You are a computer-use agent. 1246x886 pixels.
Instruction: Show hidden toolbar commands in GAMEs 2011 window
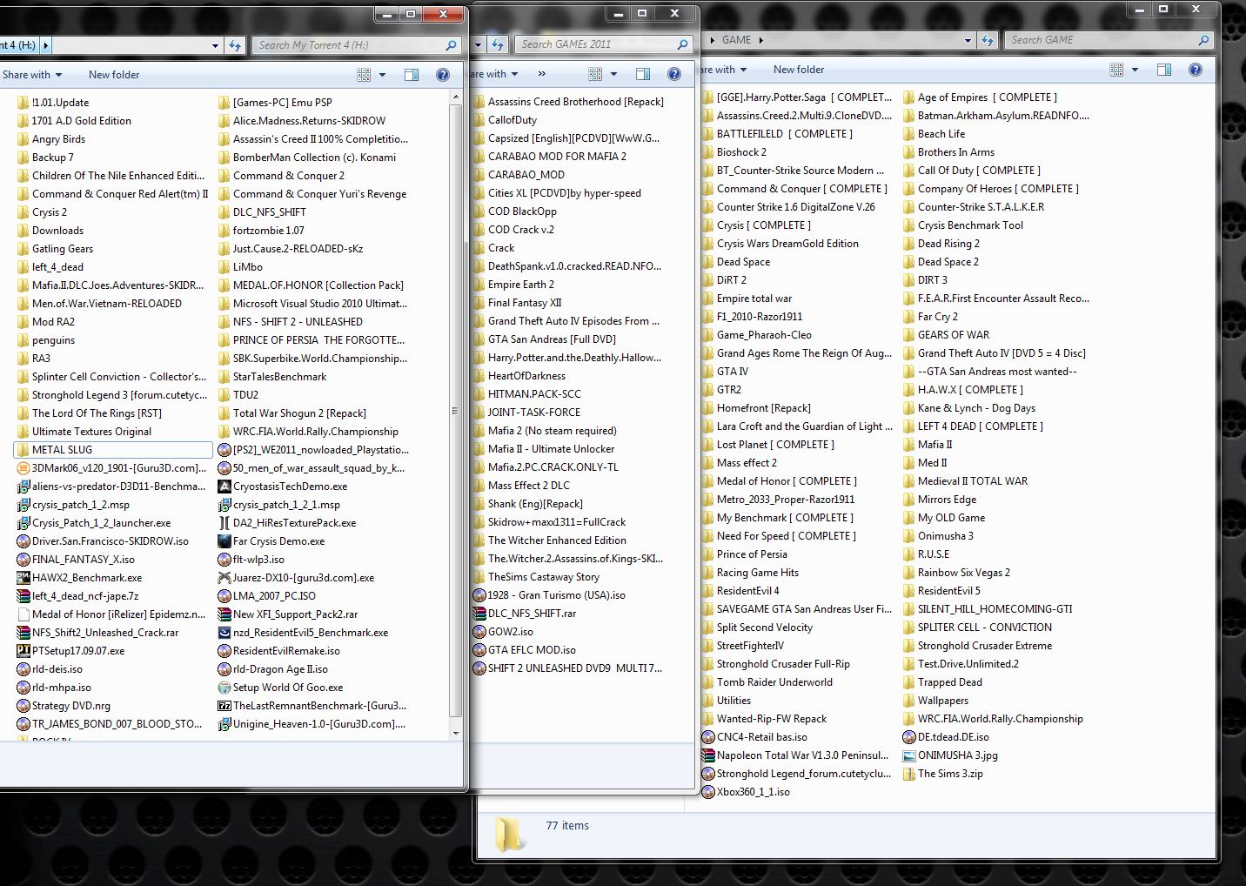(x=542, y=74)
